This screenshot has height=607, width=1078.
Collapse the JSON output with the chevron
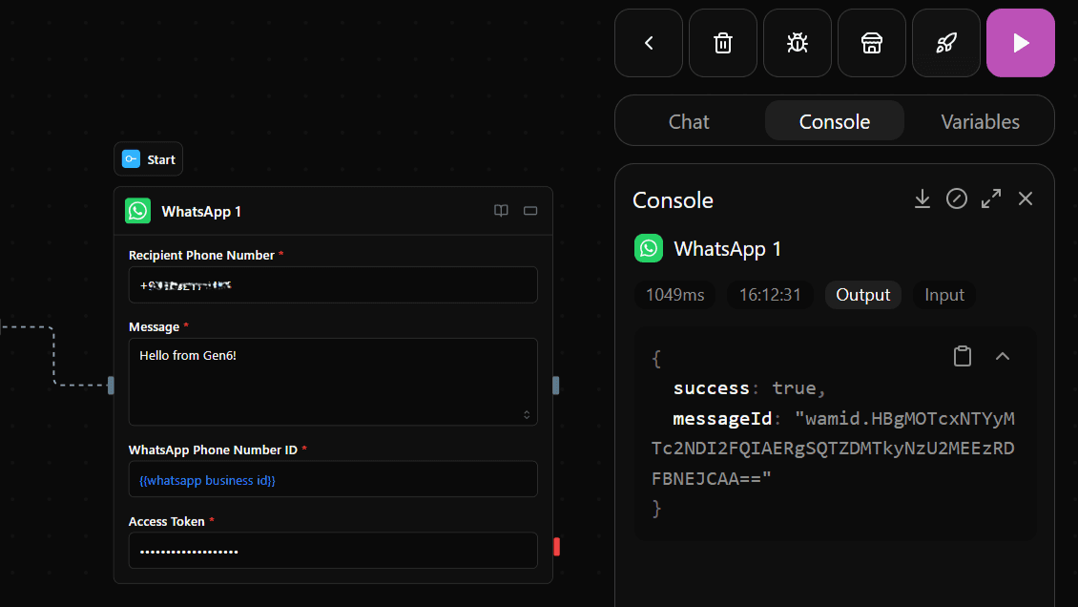1002,355
